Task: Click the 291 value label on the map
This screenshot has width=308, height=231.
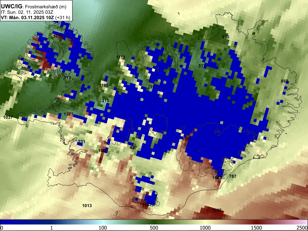Action: click(151, 87)
